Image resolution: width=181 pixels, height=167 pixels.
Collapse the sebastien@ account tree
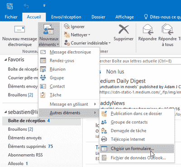click(5, 112)
